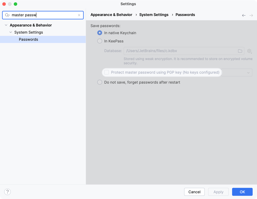257x199 pixels.
Task: Open the PGP key dropdown
Action: tap(237, 72)
